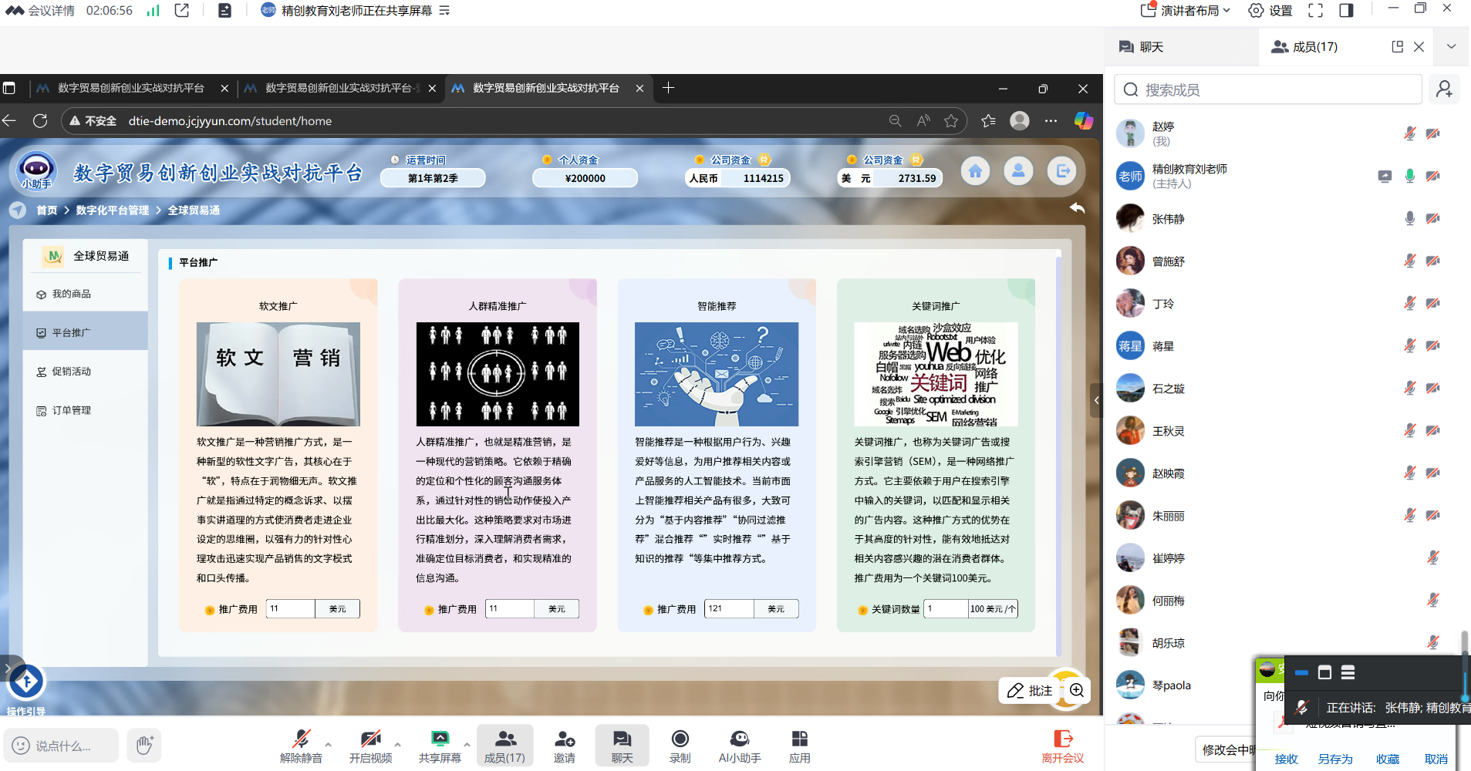Open the 批注 annotation tool
This screenshot has width=1471, height=771.
click(1030, 690)
